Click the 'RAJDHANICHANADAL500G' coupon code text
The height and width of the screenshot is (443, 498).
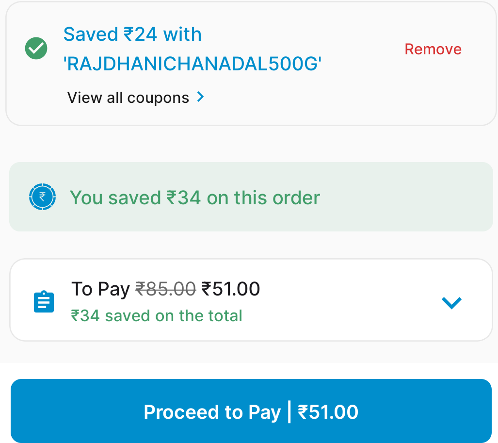[x=193, y=64]
